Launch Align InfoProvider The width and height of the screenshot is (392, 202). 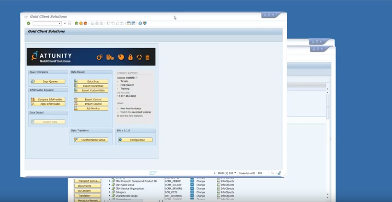[x=48, y=104]
